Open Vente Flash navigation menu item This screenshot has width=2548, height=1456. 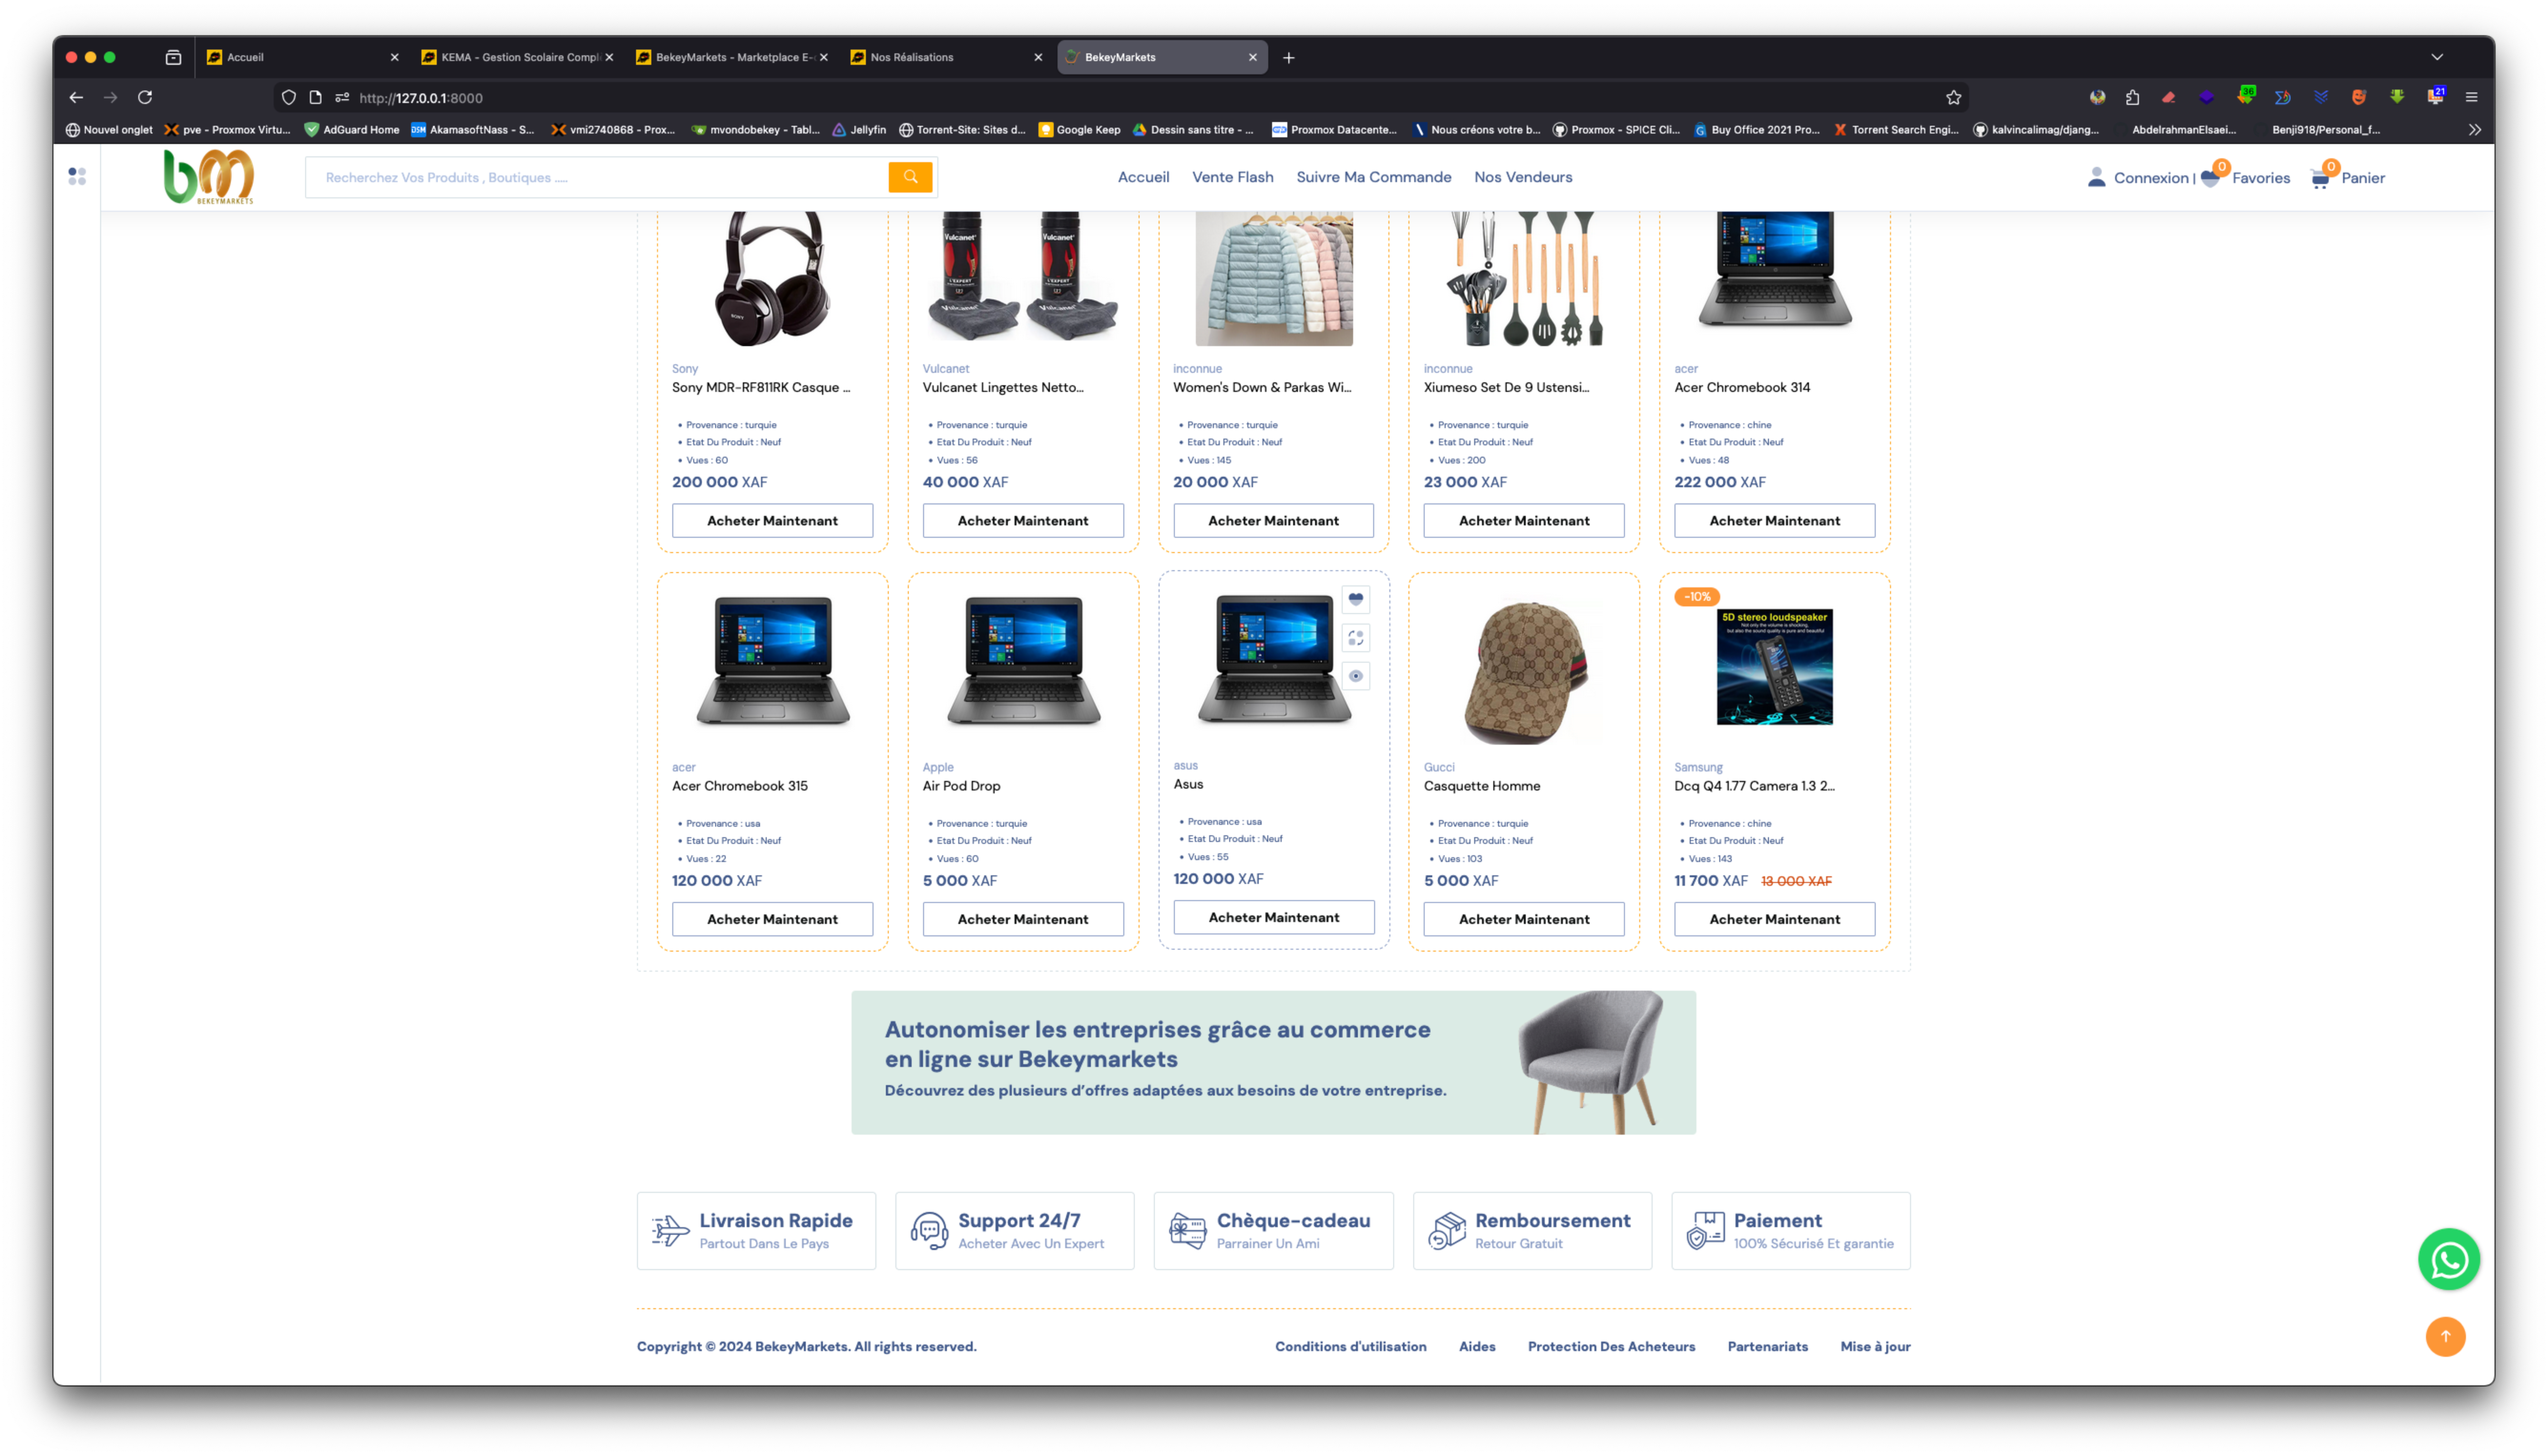pyautogui.click(x=1232, y=177)
